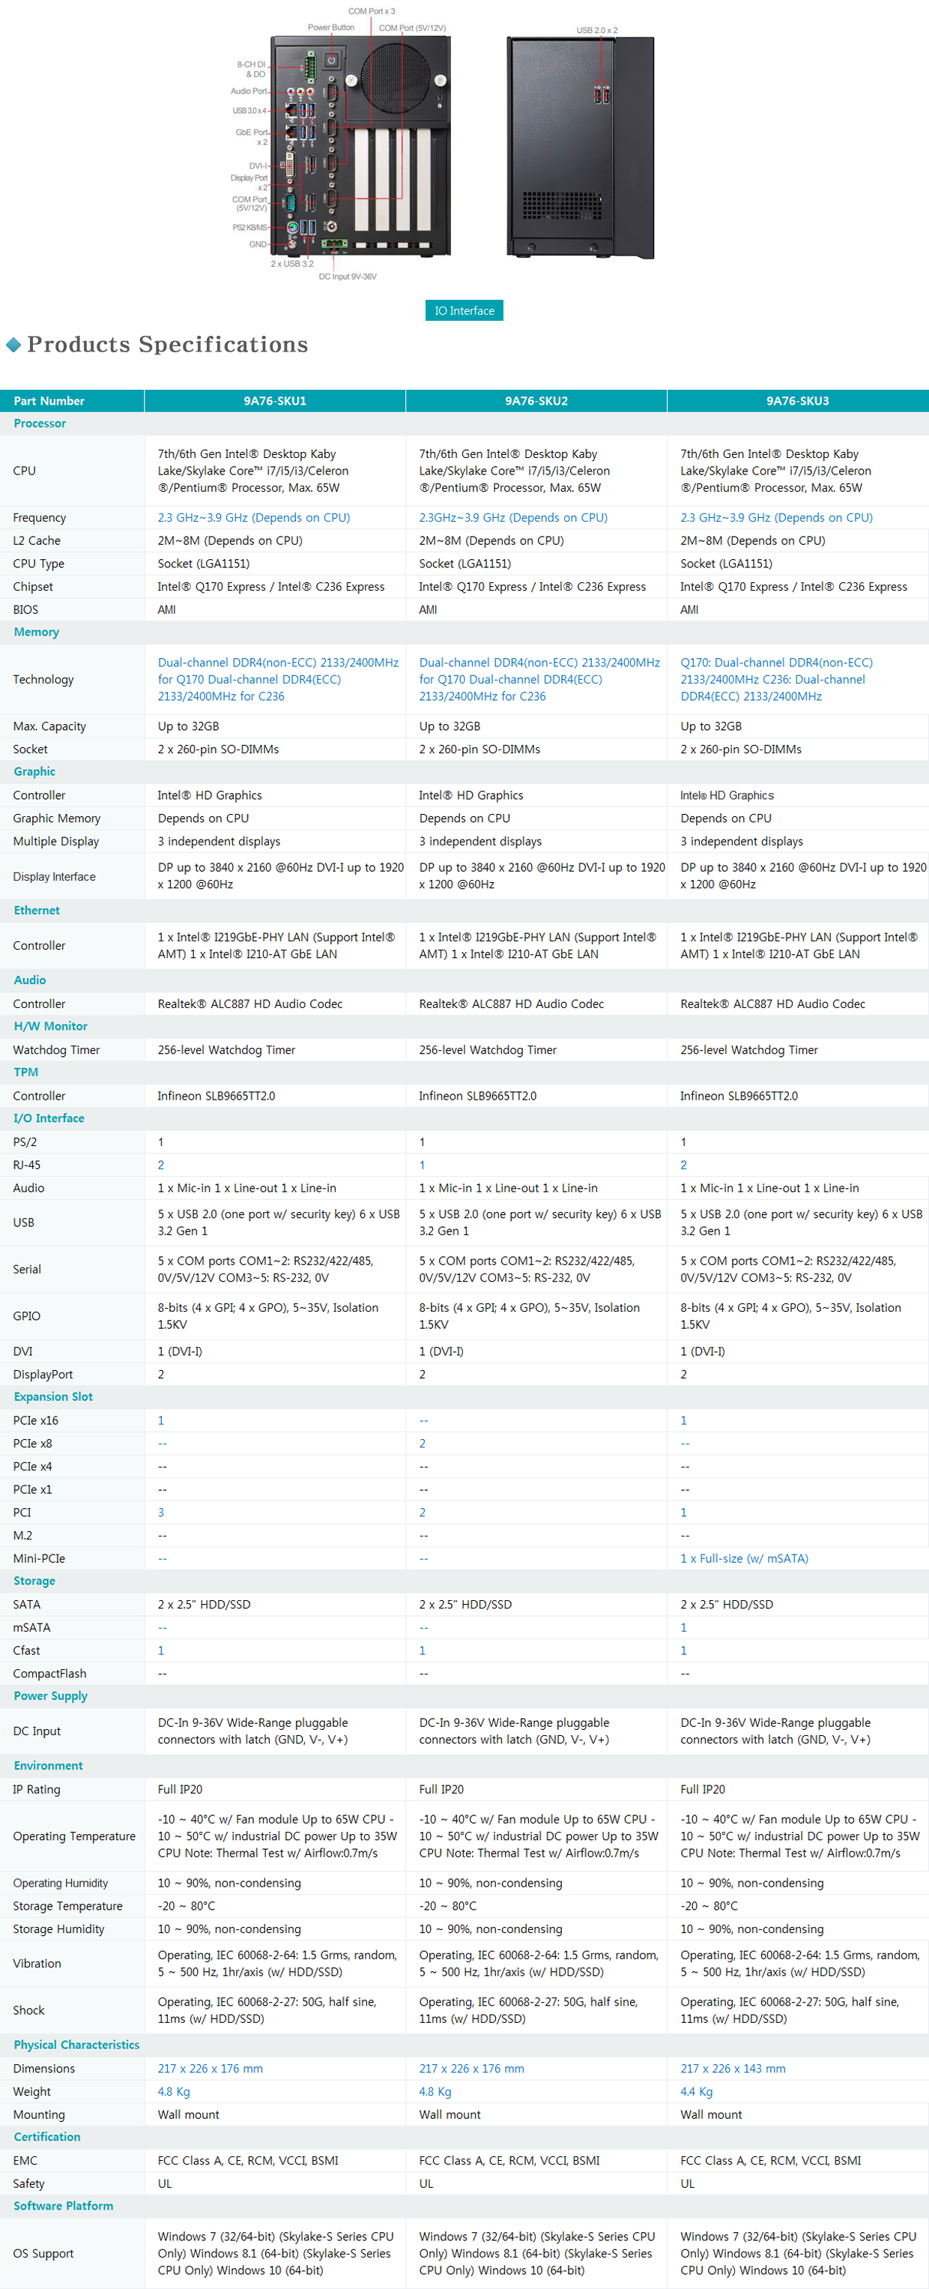Click SKU3 memory technology text starting Q170:
This screenshot has height=2289, width=929.
click(x=776, y=680)
